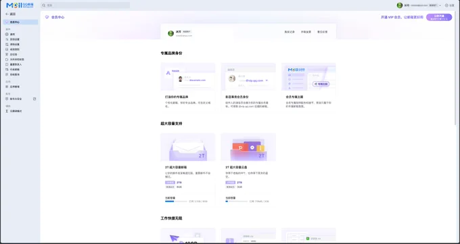Click the top-right green account avatar
460x244 pixels.
pyautogui.click(x=400, y=5)
